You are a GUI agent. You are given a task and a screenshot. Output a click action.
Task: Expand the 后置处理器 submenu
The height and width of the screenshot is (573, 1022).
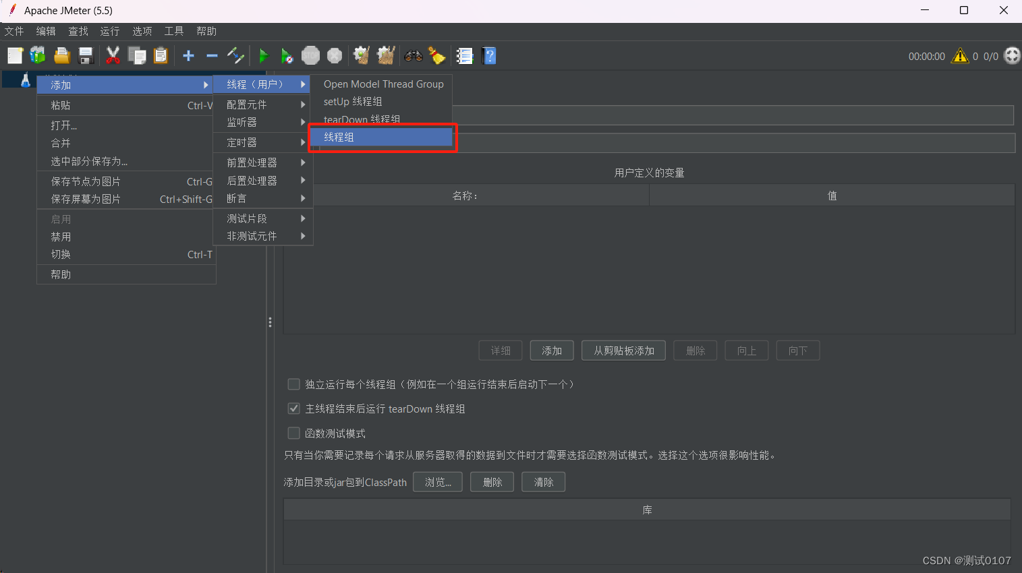262,181
